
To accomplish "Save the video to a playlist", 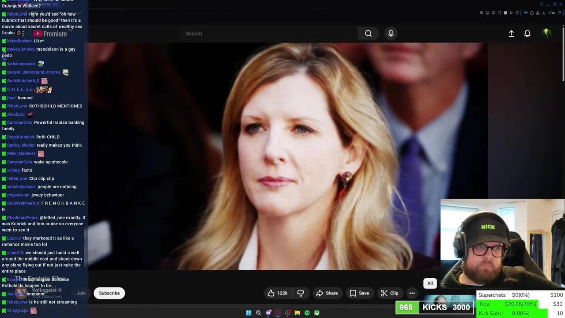I will [359, 293].
